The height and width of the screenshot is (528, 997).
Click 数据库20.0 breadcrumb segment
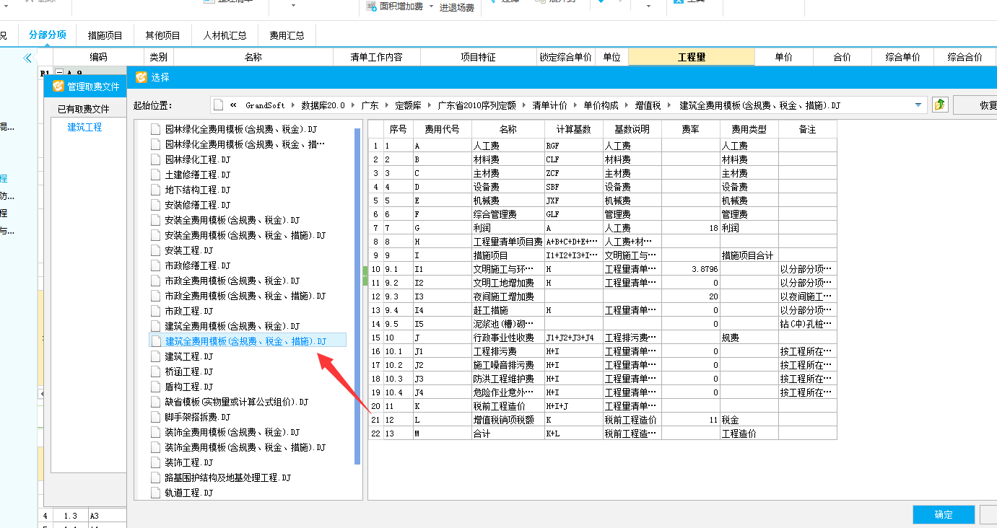[323, 105]
